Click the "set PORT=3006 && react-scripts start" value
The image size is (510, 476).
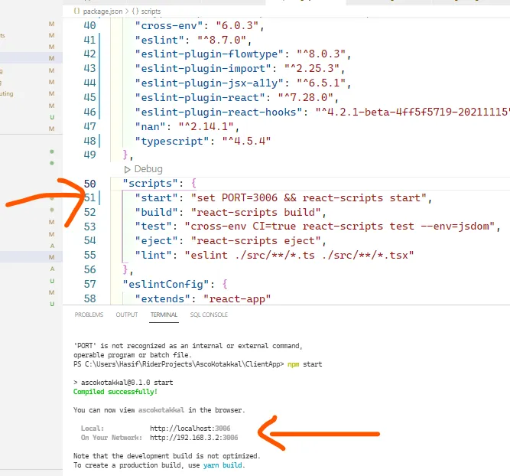pyautogui.click(x=308, y=198)
